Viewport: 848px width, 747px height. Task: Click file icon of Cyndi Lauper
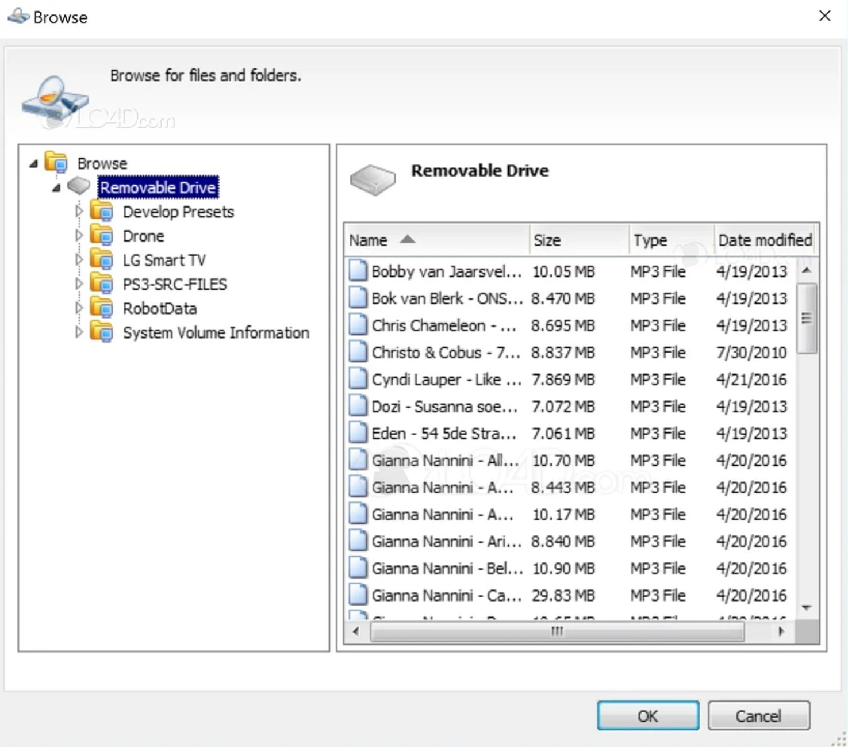click(358, 378)
